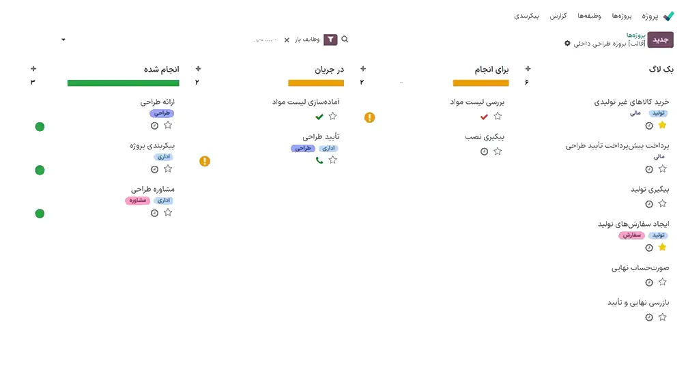
Task: Open project settings gear icon
Action: [x=567, y=44]
